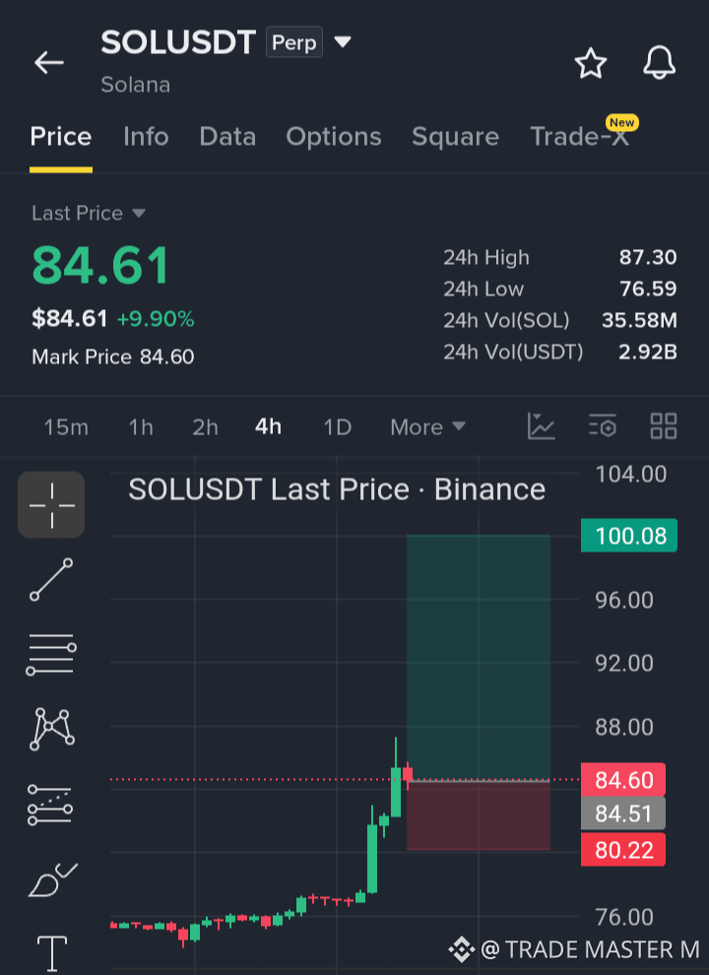Select the 1h timeframe
This screenshot has height=975, width=709.
pyautogui.click(x=141, y=427)
